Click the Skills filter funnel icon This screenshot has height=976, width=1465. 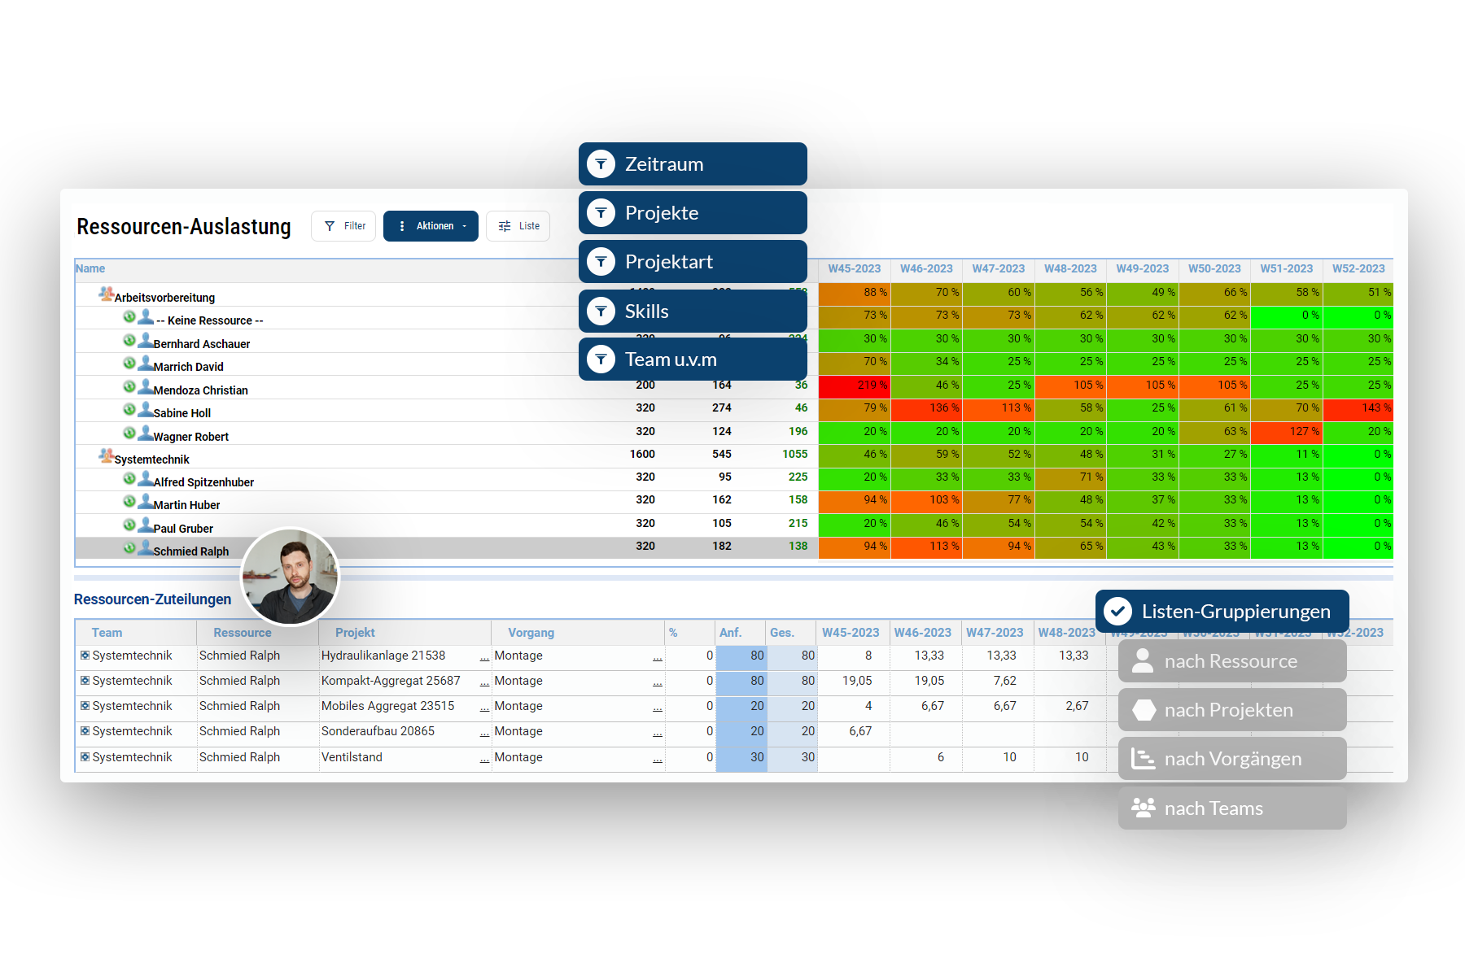point(601,311)
